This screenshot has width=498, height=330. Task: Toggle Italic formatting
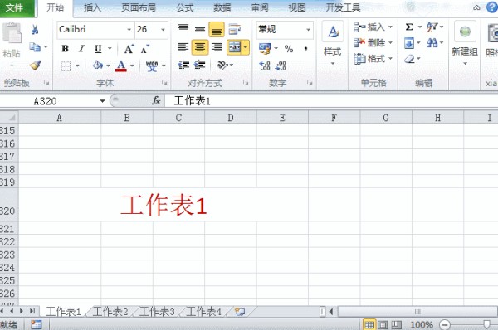click(x=81, y=49)
